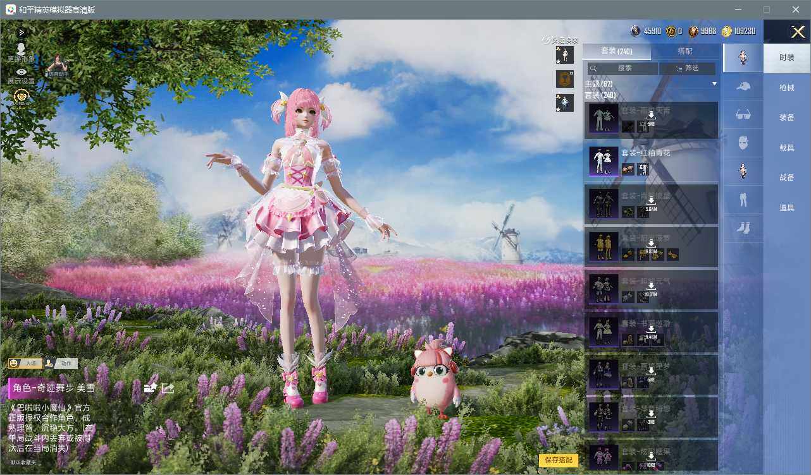This screenshot has height=475, width=811.
Task: Click the 更换形象 character silhouette icon
Action: pos(21,49)
